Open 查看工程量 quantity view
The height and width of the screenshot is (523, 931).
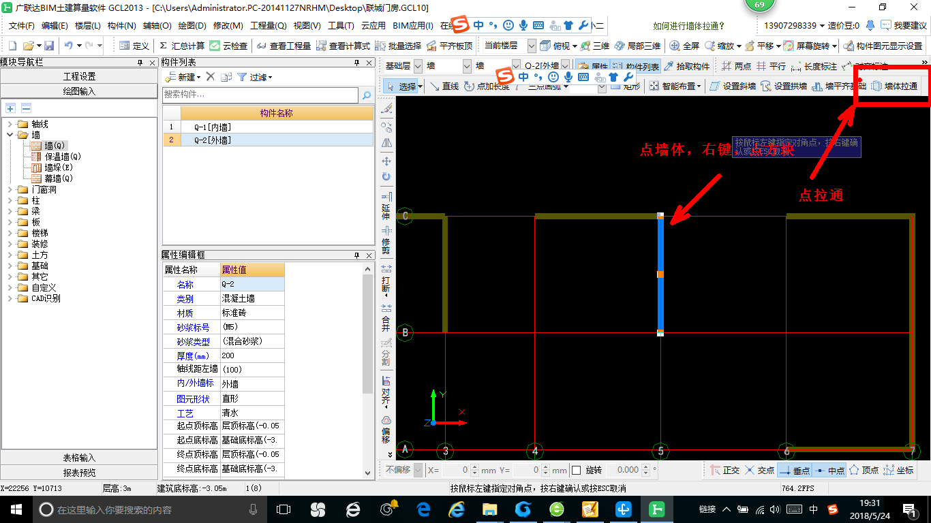[284, 46]
